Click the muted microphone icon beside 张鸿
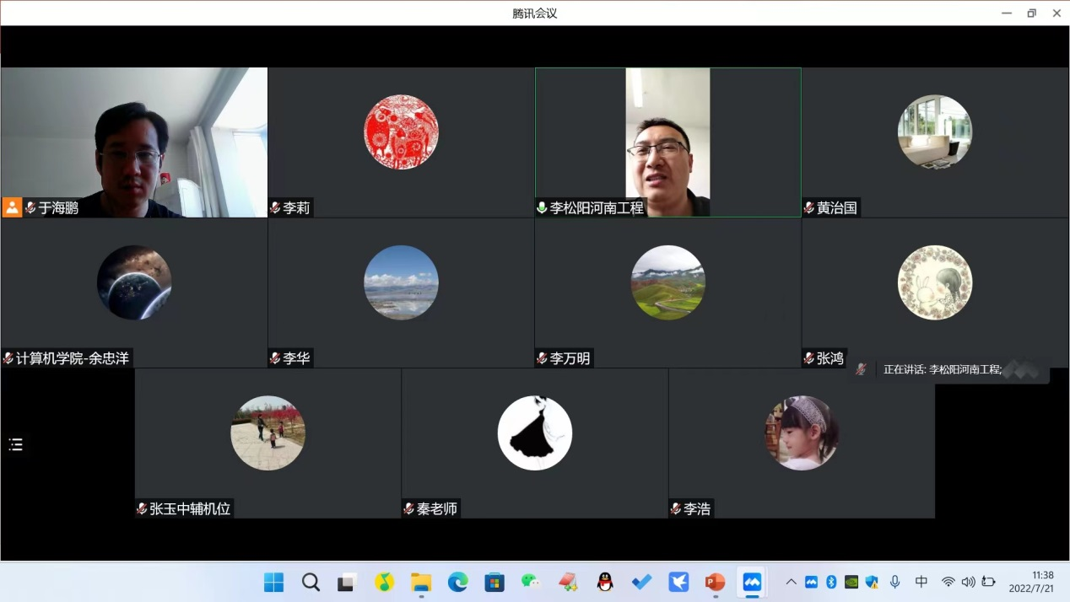Screen dimensions: 1070x602 click(809, 358)
